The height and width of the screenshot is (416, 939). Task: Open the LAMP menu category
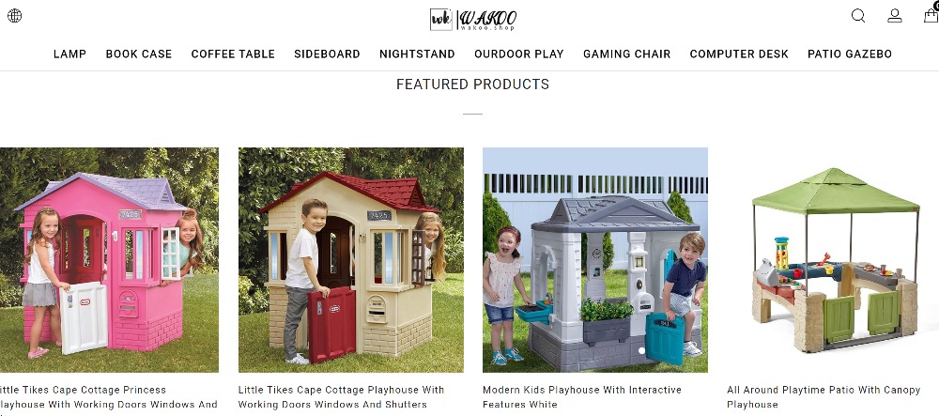pyautogui.click(x=70, y=54)
